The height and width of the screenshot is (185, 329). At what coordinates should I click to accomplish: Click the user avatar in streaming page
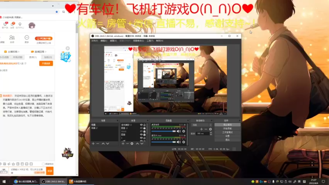tap(32, 25)
